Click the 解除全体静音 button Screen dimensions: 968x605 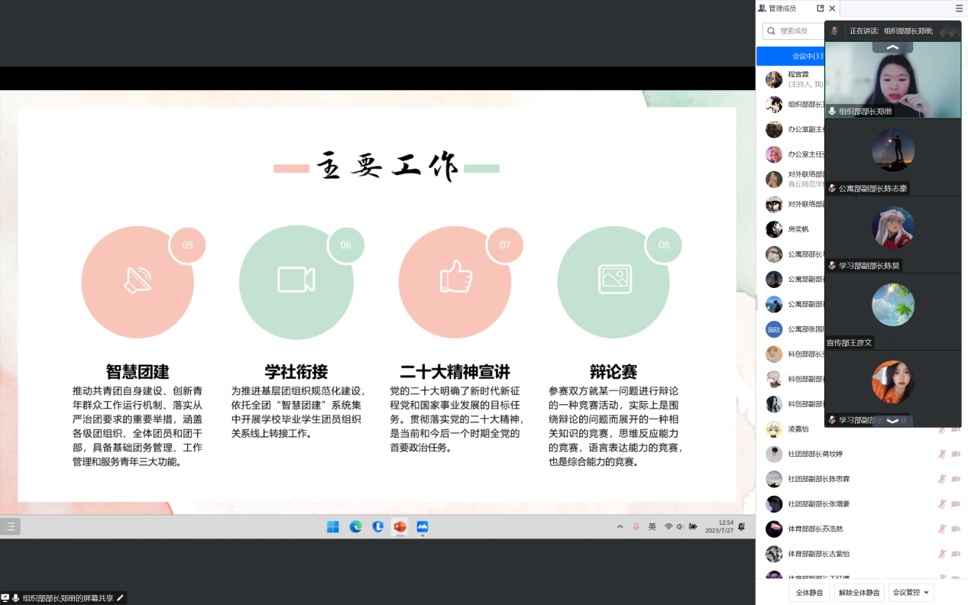pyautogui.click(x=859, y=593)
